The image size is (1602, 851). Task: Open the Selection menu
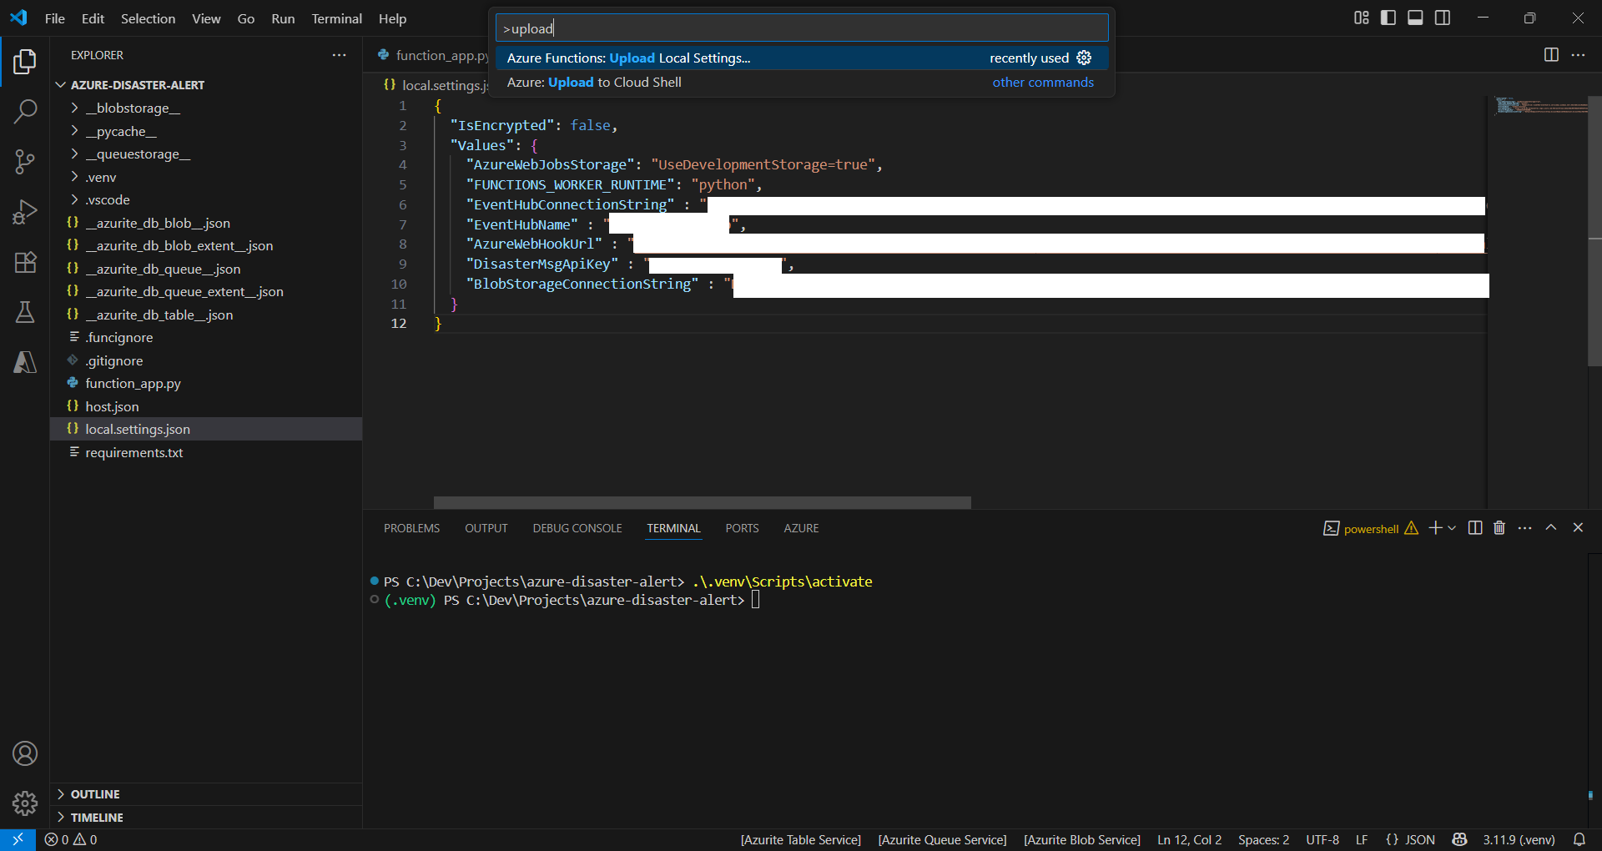click(148, 18)
